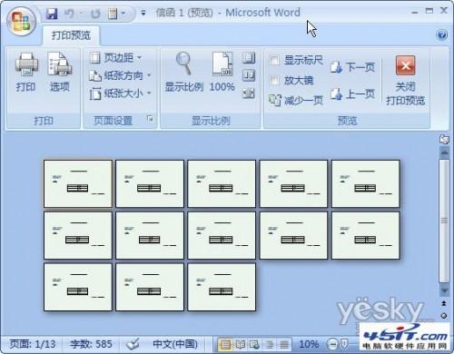Set zoom to 100%

tap(222, 73)
